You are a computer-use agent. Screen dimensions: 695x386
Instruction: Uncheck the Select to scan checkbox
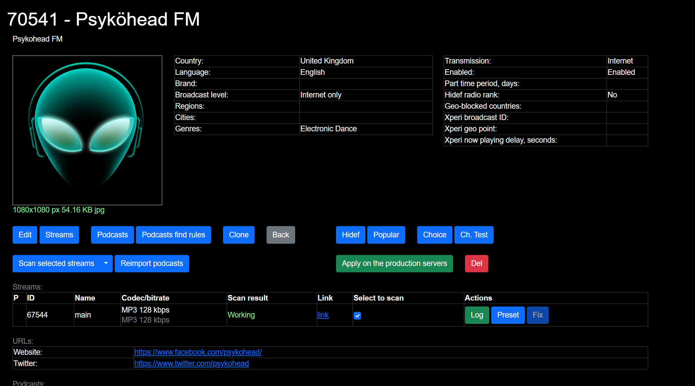(x=357, y=316)
